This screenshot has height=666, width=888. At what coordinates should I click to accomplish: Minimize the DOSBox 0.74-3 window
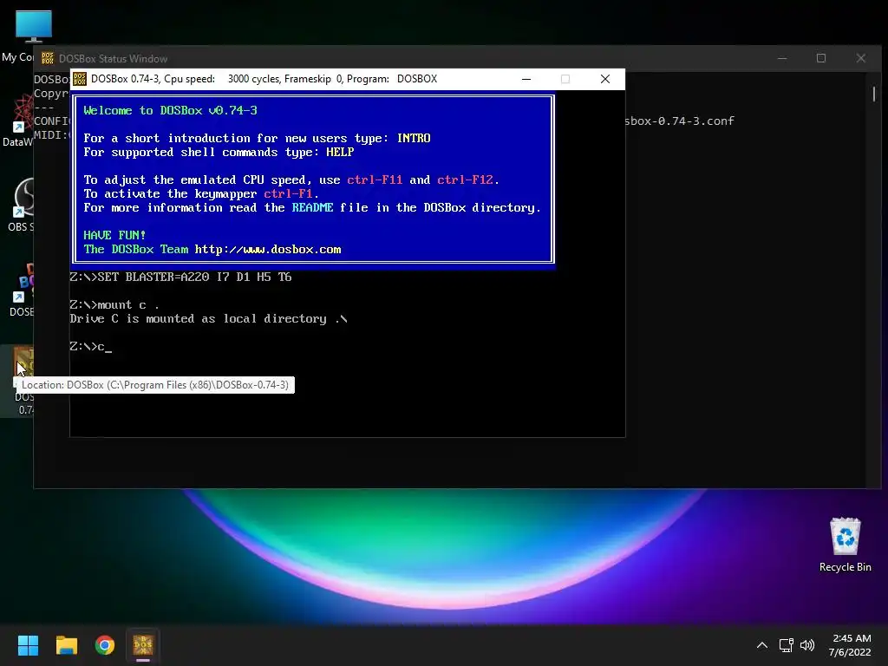[x=526, y=79]
